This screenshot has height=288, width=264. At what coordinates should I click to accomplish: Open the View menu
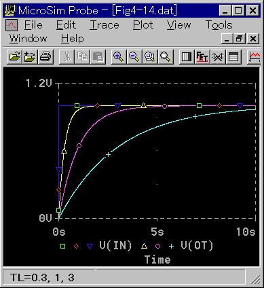pyautogui.click(x=179, y=25)
